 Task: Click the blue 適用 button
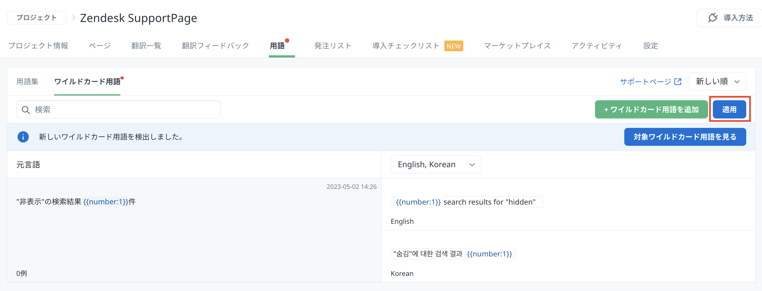[x=729, y=110]
